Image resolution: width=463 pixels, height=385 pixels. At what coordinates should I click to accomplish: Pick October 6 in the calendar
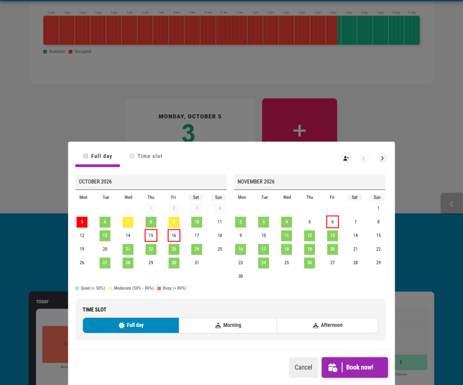(x=105, y=222)
